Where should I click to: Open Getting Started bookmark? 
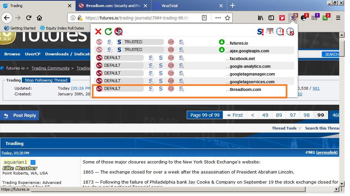pos(20,28)
